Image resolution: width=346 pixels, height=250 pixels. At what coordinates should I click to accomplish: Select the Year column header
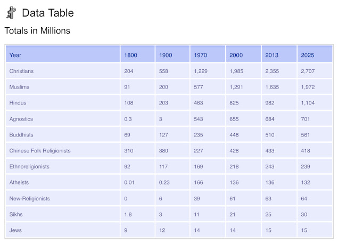(15, 55)
